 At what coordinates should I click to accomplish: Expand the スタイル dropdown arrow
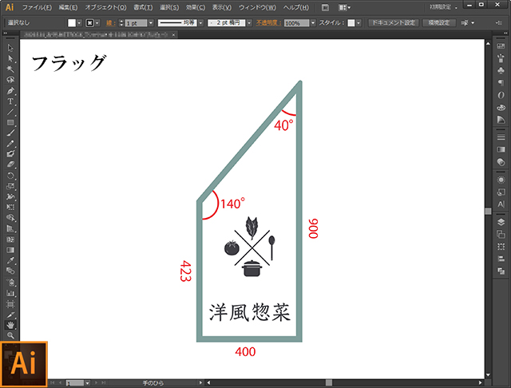point(358,23)
